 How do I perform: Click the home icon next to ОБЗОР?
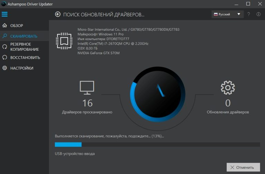pyautogui.click(x=5, y=26)
